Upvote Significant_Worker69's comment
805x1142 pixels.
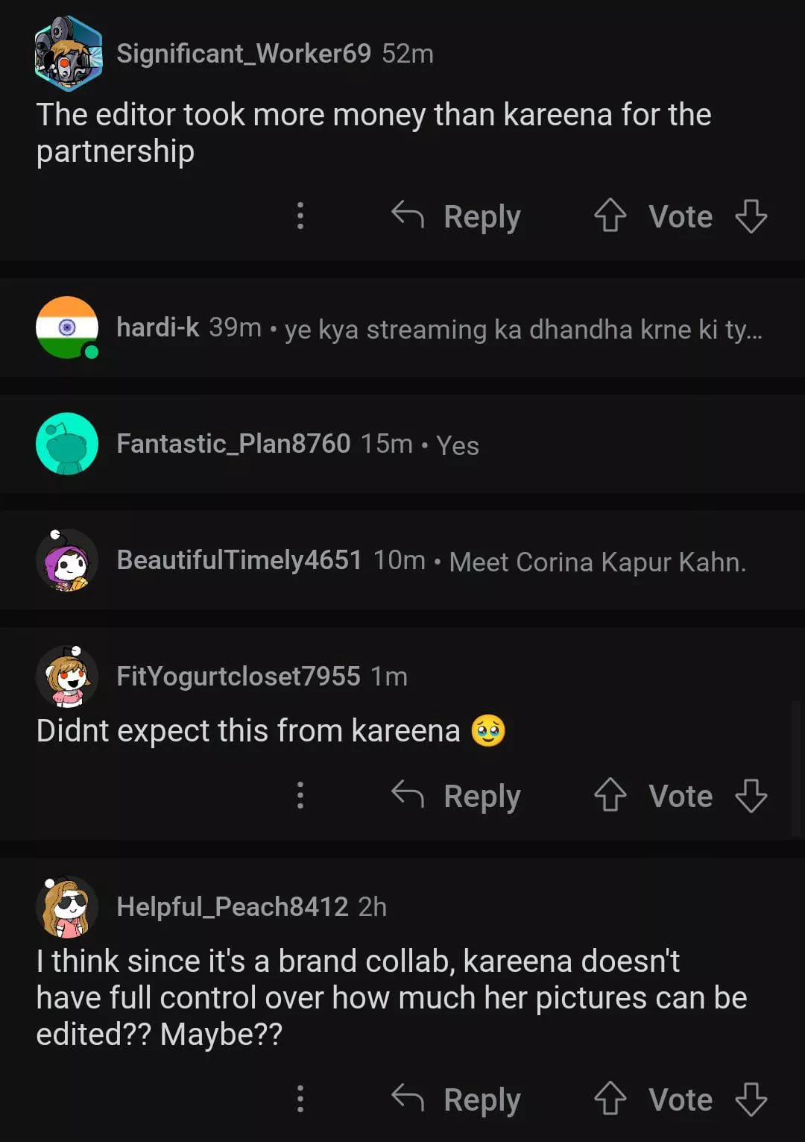coord(610,216)
